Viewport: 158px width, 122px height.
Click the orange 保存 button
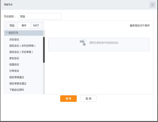68,99
